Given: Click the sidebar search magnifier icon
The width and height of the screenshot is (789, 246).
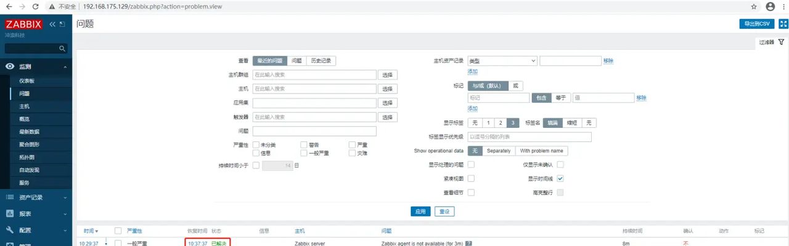Looking at the screenshot, I should tap(62, 48).
